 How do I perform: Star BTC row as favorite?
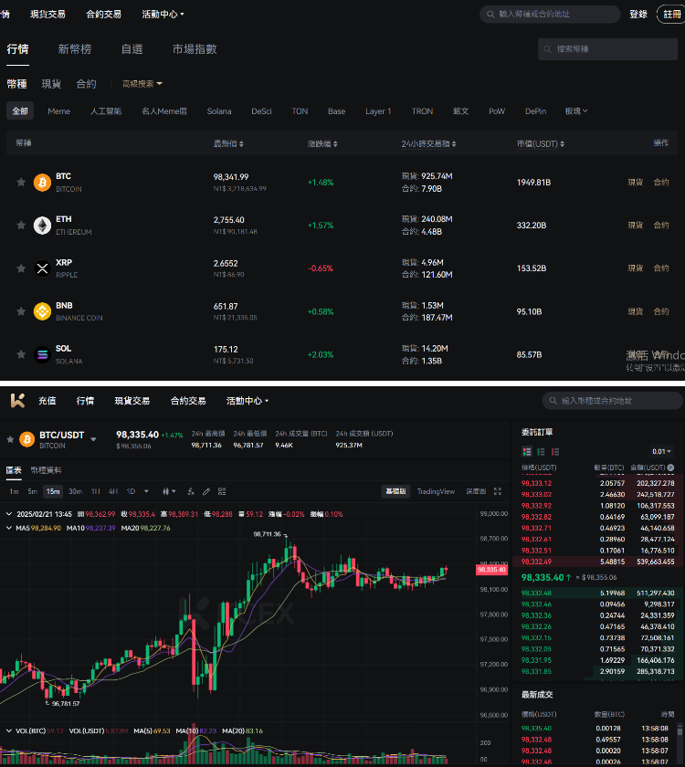coord(21,183)
